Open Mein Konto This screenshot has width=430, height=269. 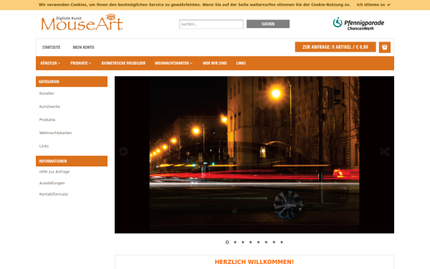click(x=83, y=47)
